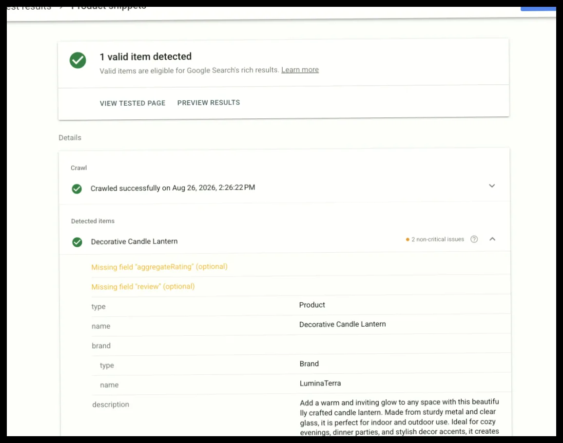Screen dimensions: 563x443
Task: Click the description text starting "Add a warm"
Action: [399, 417]
